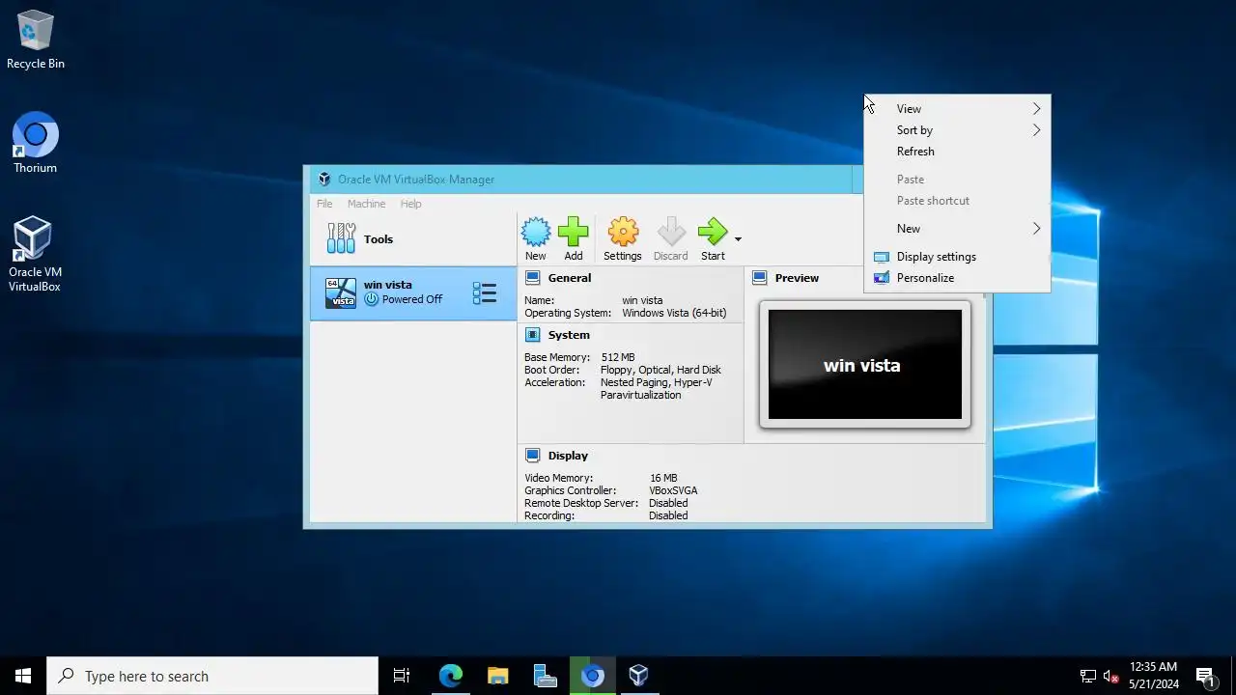Image resolution: width=1236 pixels, height=695 pixels.
Task: Open the Machine menu
Action: [x=366, y=204]
